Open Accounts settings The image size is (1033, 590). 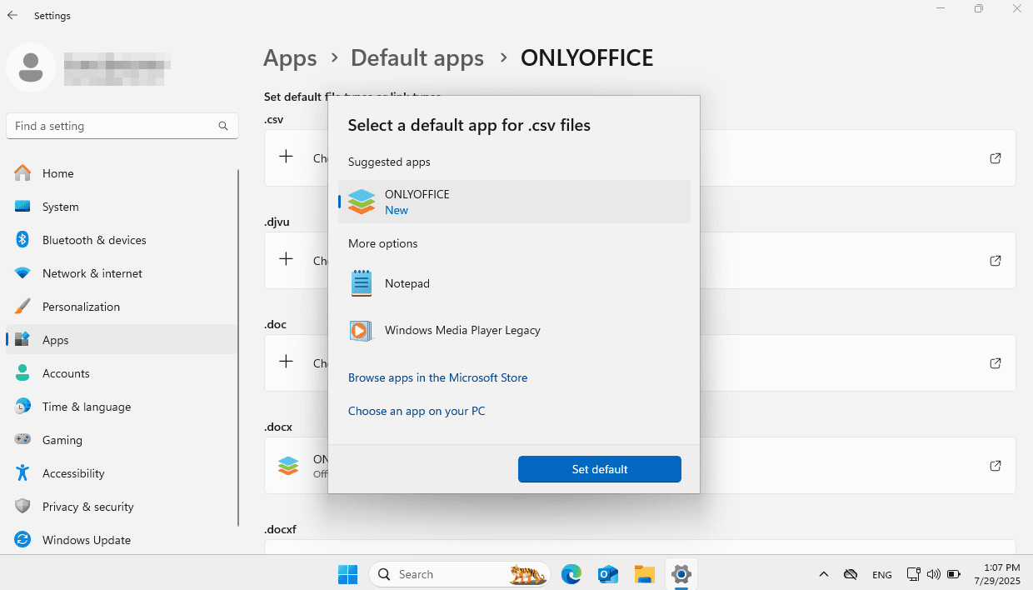(x=122, y=373)
